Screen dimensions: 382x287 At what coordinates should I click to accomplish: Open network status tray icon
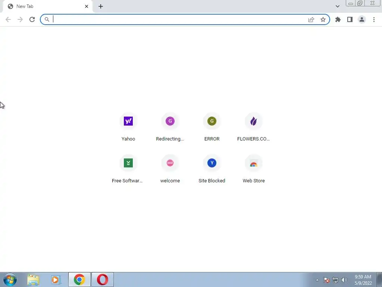[x=335, y=280]
